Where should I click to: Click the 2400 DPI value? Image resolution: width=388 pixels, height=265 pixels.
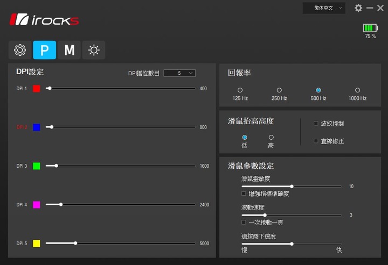point(204,205)
